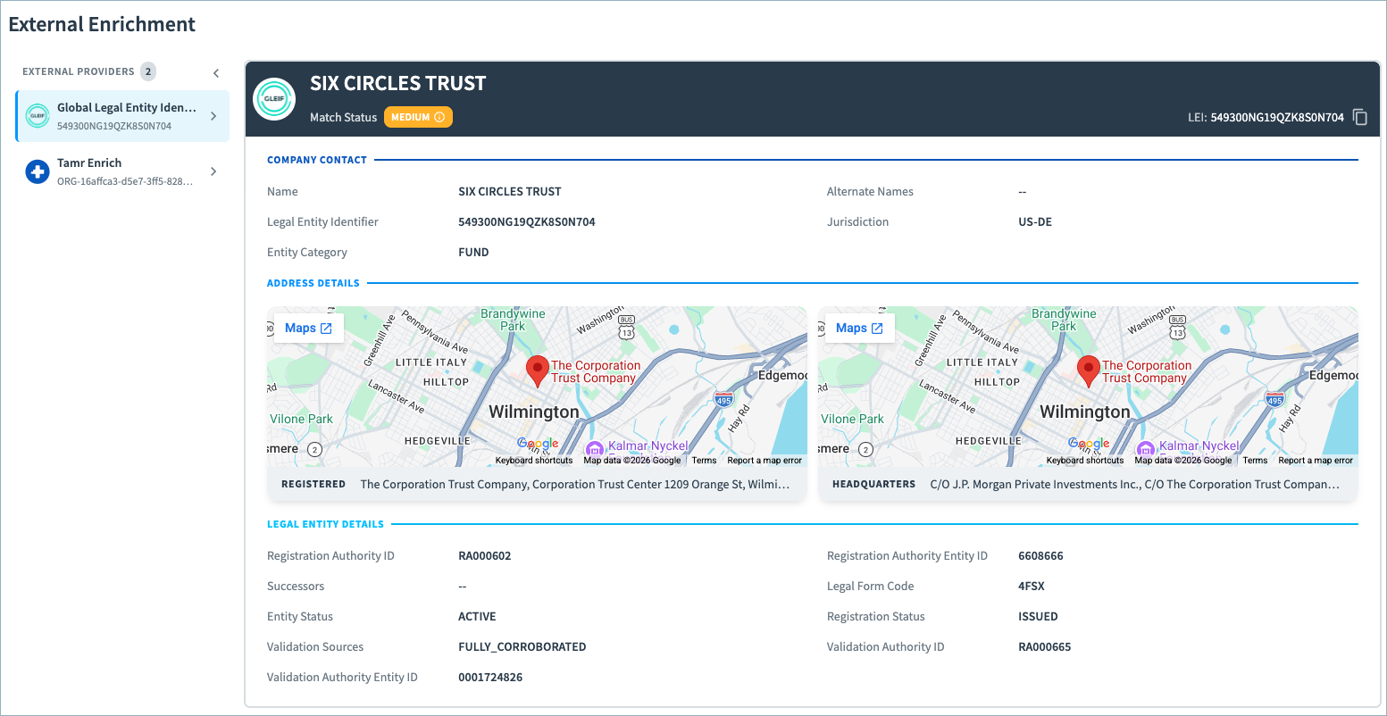
Task: Collapse the External Providers sidebar
Action: tap(216, 73)
